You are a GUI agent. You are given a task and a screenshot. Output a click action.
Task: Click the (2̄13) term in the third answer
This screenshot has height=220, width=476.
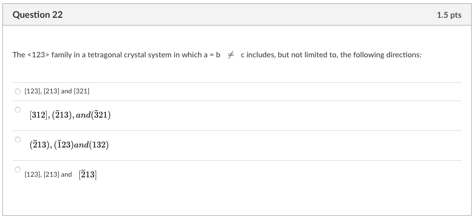pyautogui.click(x=40, y=145)
